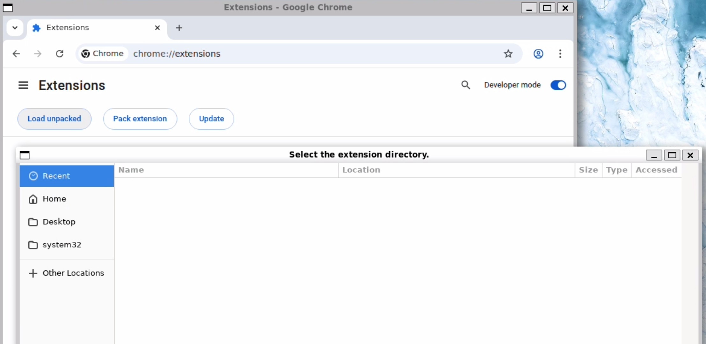Screen dimensions: 706x344
Task: Click the search icon next to Developer mode
Action: (466, 85)
